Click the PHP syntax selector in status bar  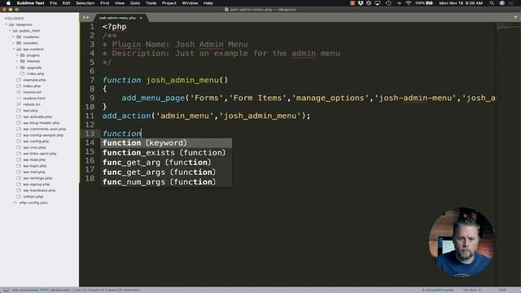[502, 290]
